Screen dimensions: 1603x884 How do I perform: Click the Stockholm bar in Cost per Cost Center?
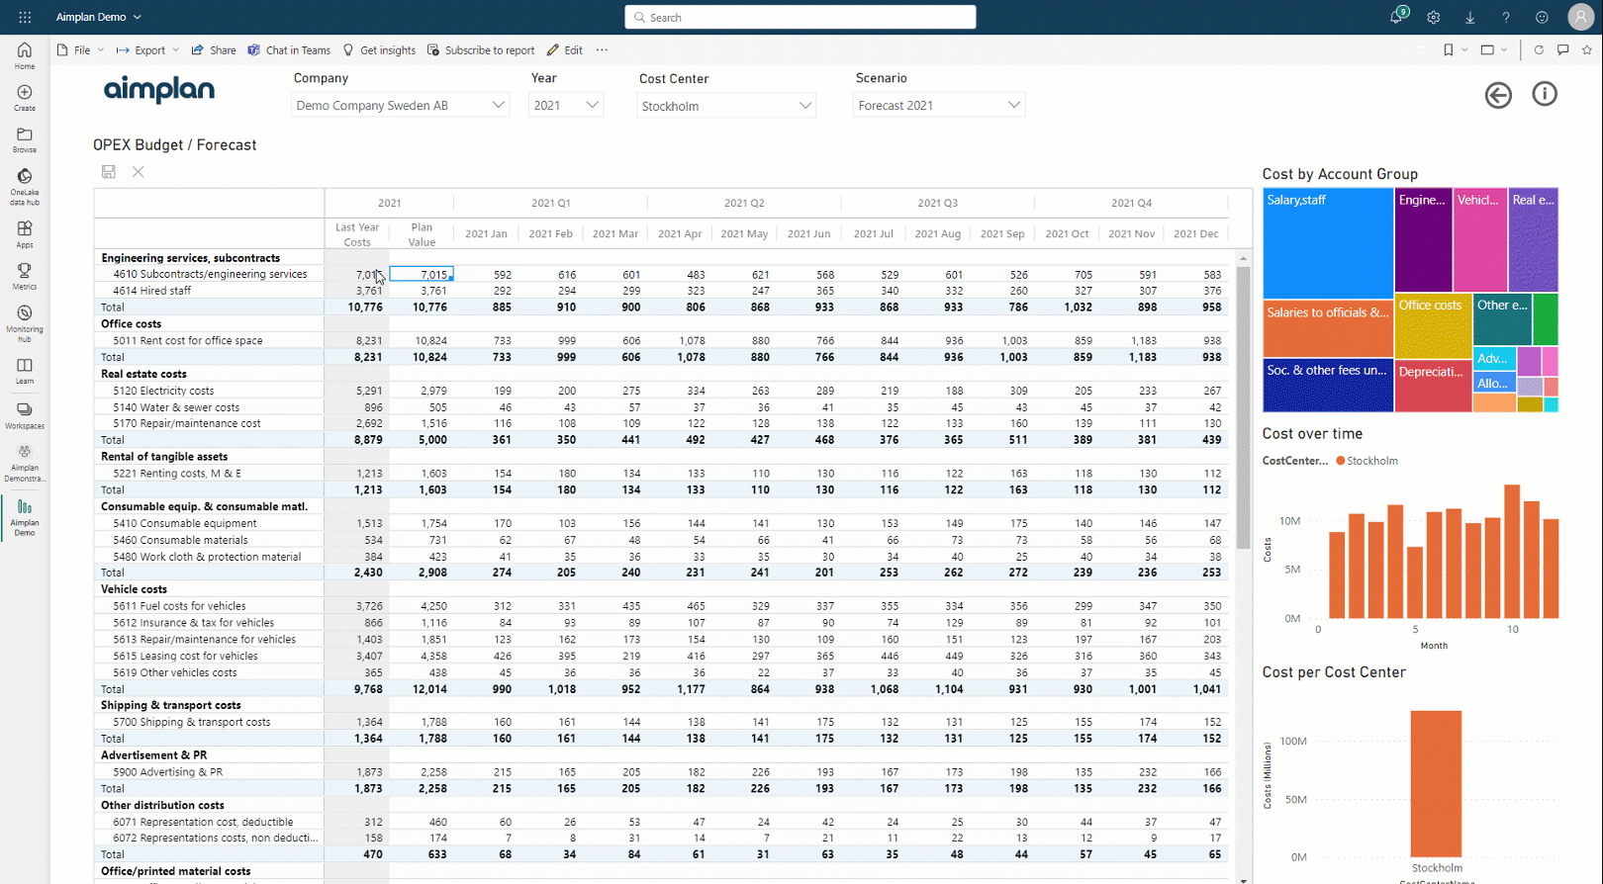1436,783
